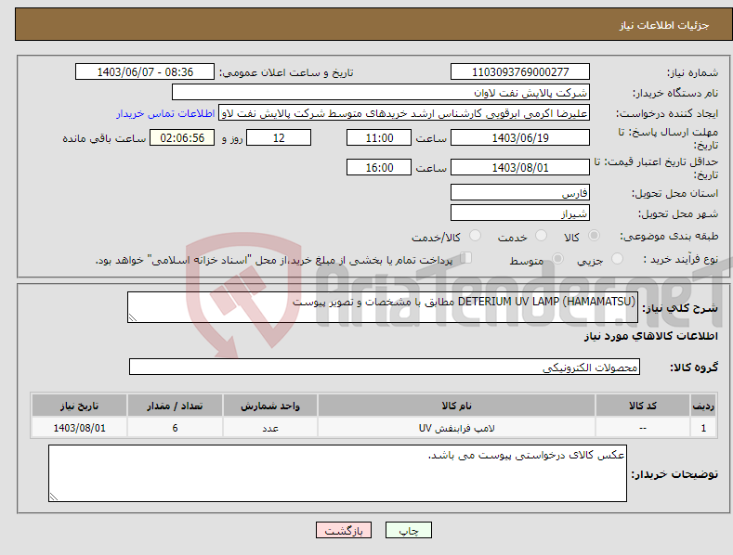Click the نام کالا column header
The width and height of the screenshot is (733, 555).
point(456,406)
